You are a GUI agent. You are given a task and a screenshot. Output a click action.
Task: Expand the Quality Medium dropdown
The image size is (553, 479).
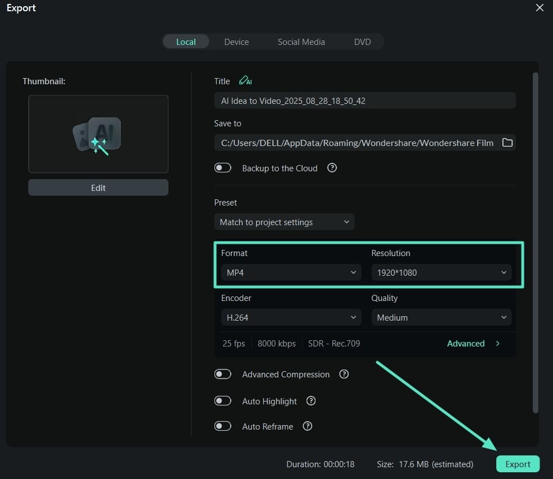pyautogui.click(x=441, y=317)
